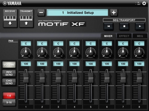
Task: Click channel 5 volume value 100
Action: (x=91, y=64)
